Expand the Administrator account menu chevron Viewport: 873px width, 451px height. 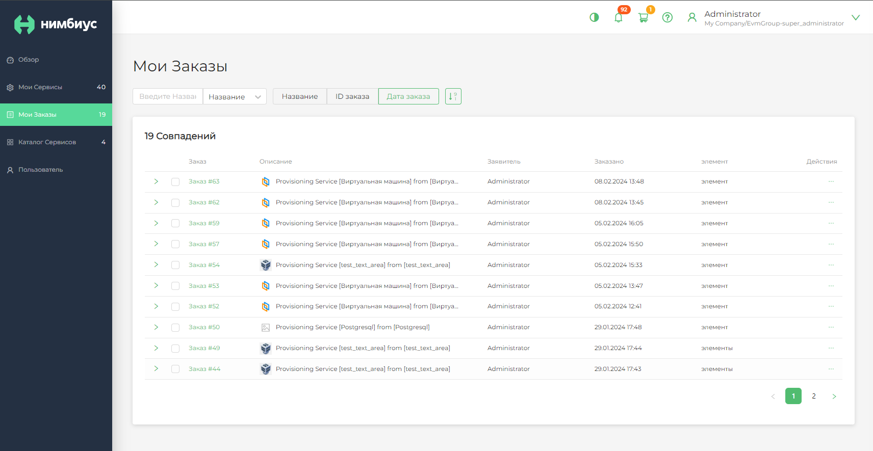(x=856, y=17)
